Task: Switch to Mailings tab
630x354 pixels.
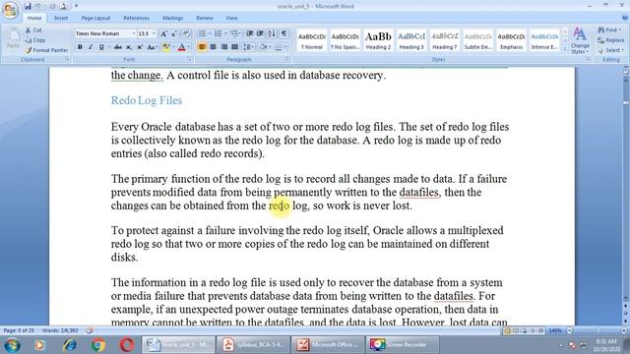Action: click(173, 18)
